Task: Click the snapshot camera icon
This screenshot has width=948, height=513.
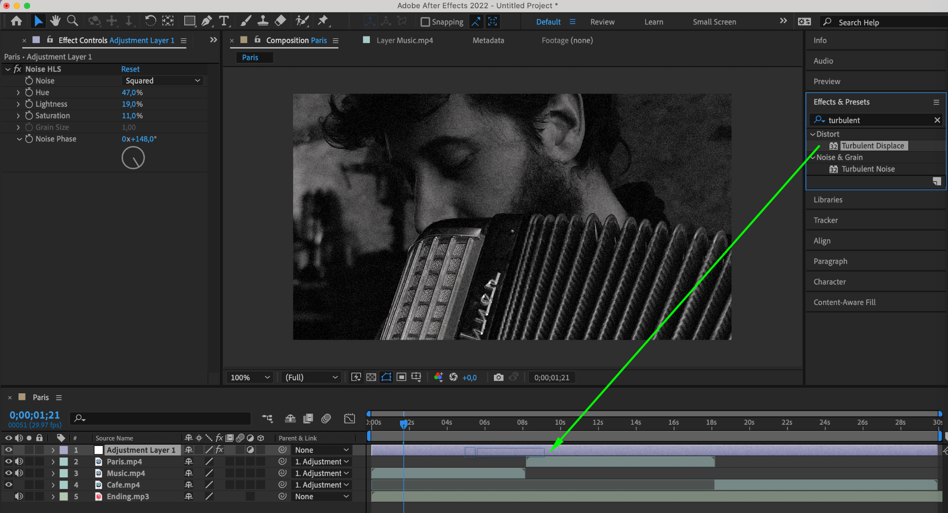Action: click(498, 378)
